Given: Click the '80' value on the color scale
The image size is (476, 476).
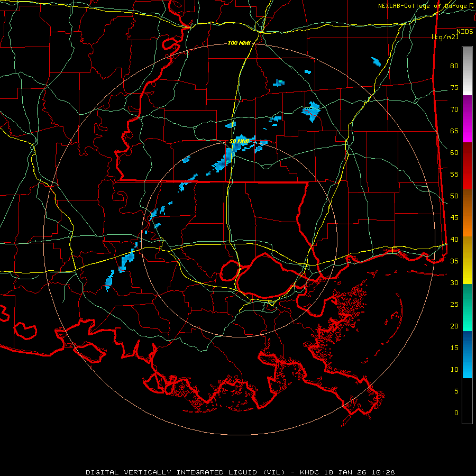Looking at the screenshot, I should click(x=454, y=66).
